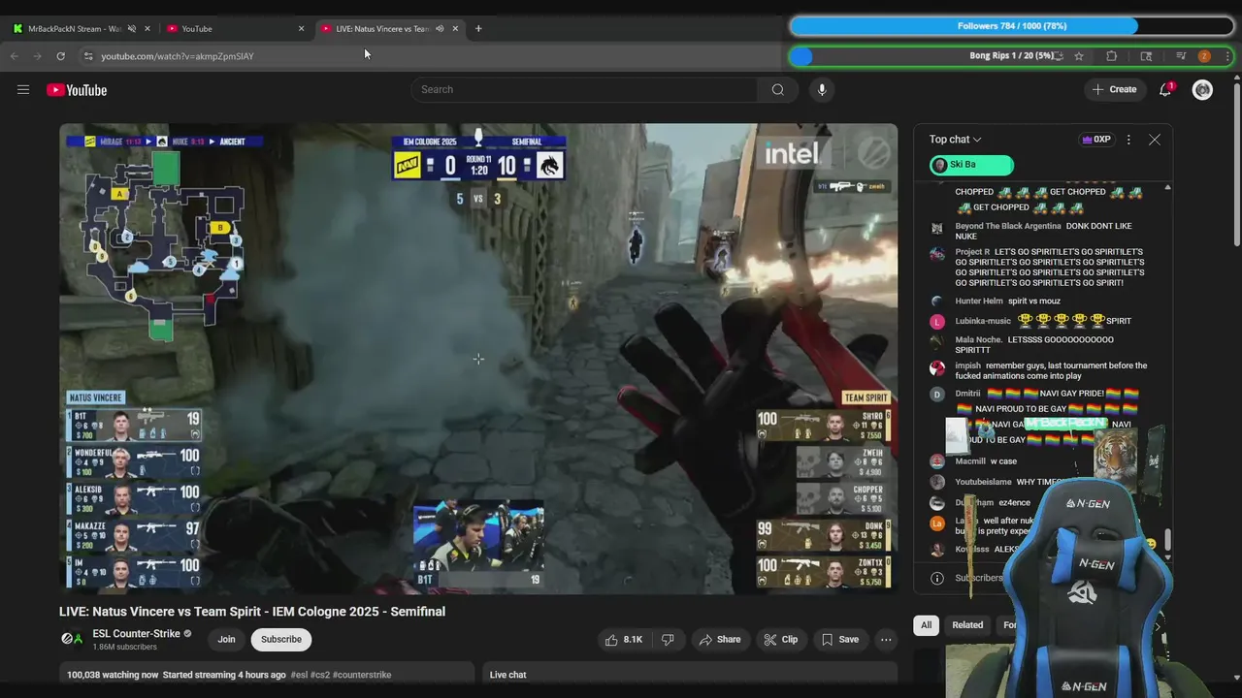Go to YouTube home via logo
Viewport: 1242px width, 698px height.
click(77, 90)
